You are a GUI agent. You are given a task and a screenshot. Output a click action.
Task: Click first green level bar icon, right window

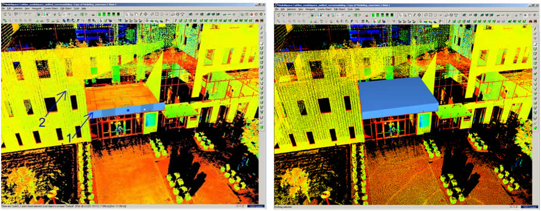pyautogui.click(x=373, y=15)
